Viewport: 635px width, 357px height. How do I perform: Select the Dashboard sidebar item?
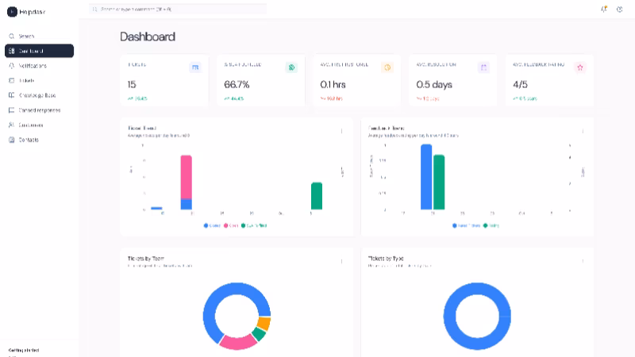39,51
